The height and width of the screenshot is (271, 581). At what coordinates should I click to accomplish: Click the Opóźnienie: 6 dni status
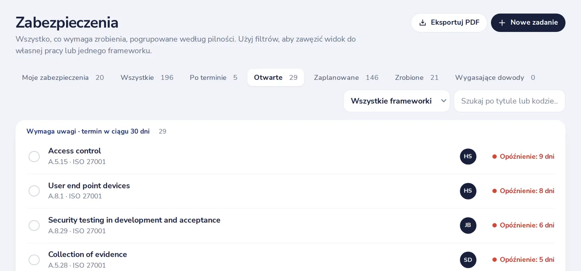pyautogui.click(x=523, y=225)
